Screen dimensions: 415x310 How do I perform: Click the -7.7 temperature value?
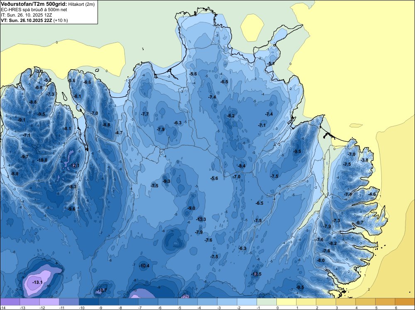[x=145, y=114]
